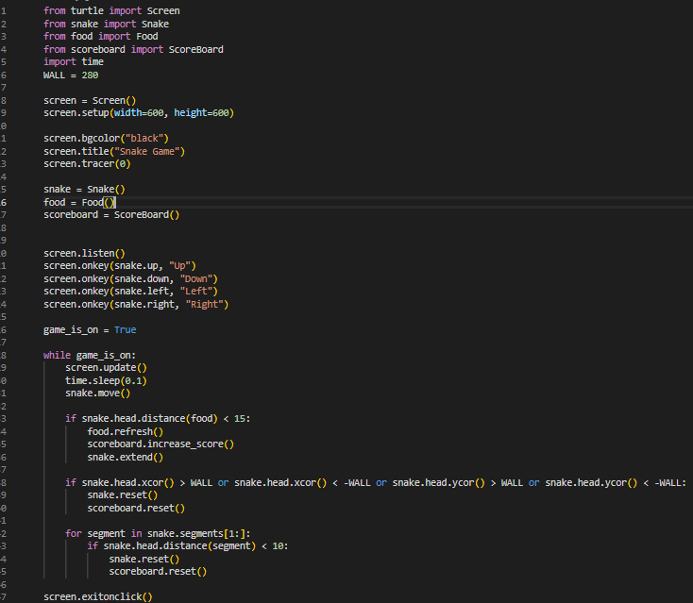Click "from scoreboard import ScoreBoard" import line
Viewport: 693px width, 603px height.
133,49
